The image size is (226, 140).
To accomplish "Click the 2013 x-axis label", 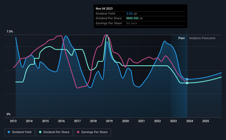I will click(13, 121).
